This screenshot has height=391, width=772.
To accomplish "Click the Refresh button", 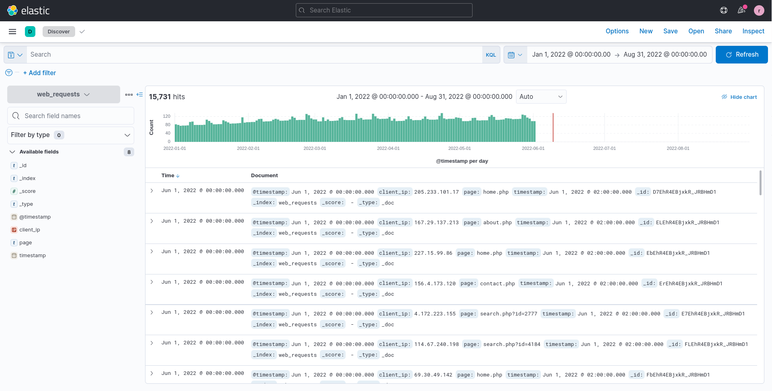I will tap(741, 54).
